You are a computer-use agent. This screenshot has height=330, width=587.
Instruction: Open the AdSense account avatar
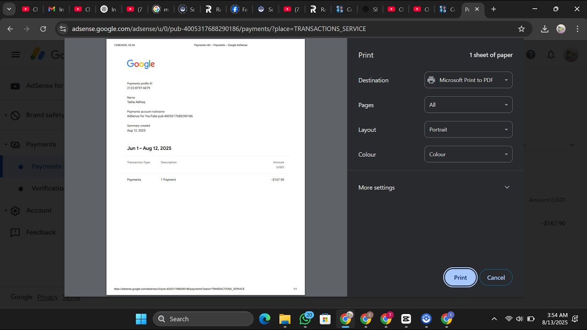tap(570, 55)
